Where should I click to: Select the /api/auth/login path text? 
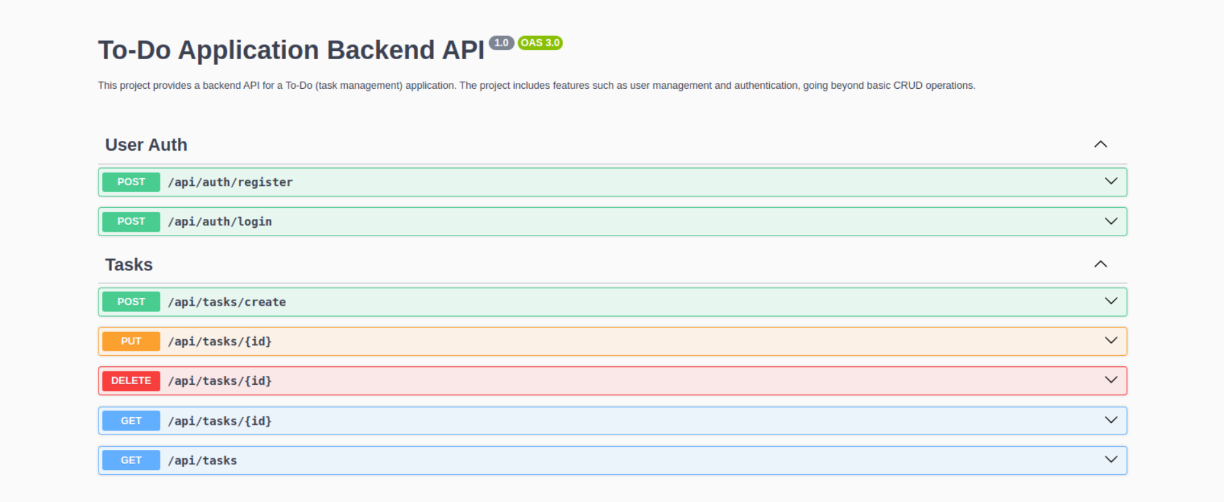pyautogui.click(x=220, y=221)
